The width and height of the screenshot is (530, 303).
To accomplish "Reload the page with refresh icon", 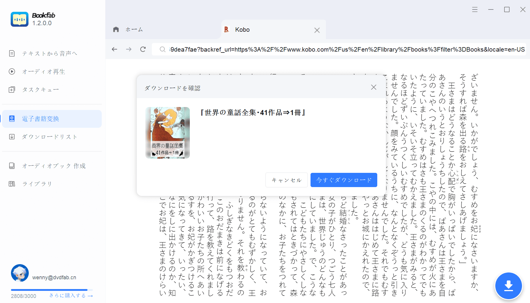I will (x=143, y=49).
